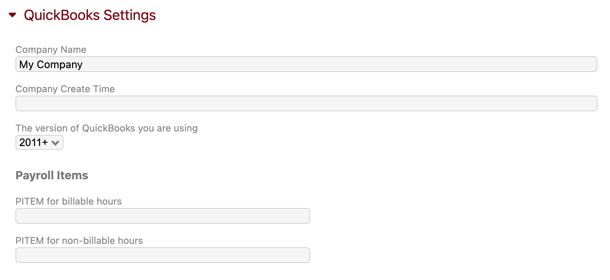This screenshot has height=280, width=610.
Task: Click the PITEM for billable hours label
Action: tap(69, 201)
